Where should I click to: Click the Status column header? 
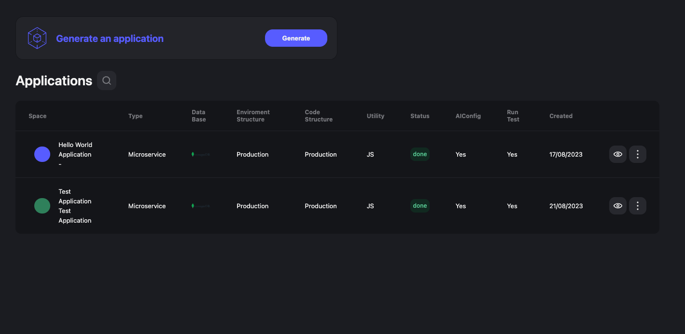point(419,116)
